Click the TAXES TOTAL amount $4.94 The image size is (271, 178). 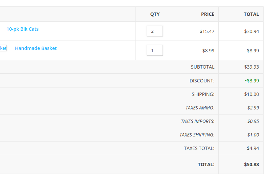coord(253,148)
